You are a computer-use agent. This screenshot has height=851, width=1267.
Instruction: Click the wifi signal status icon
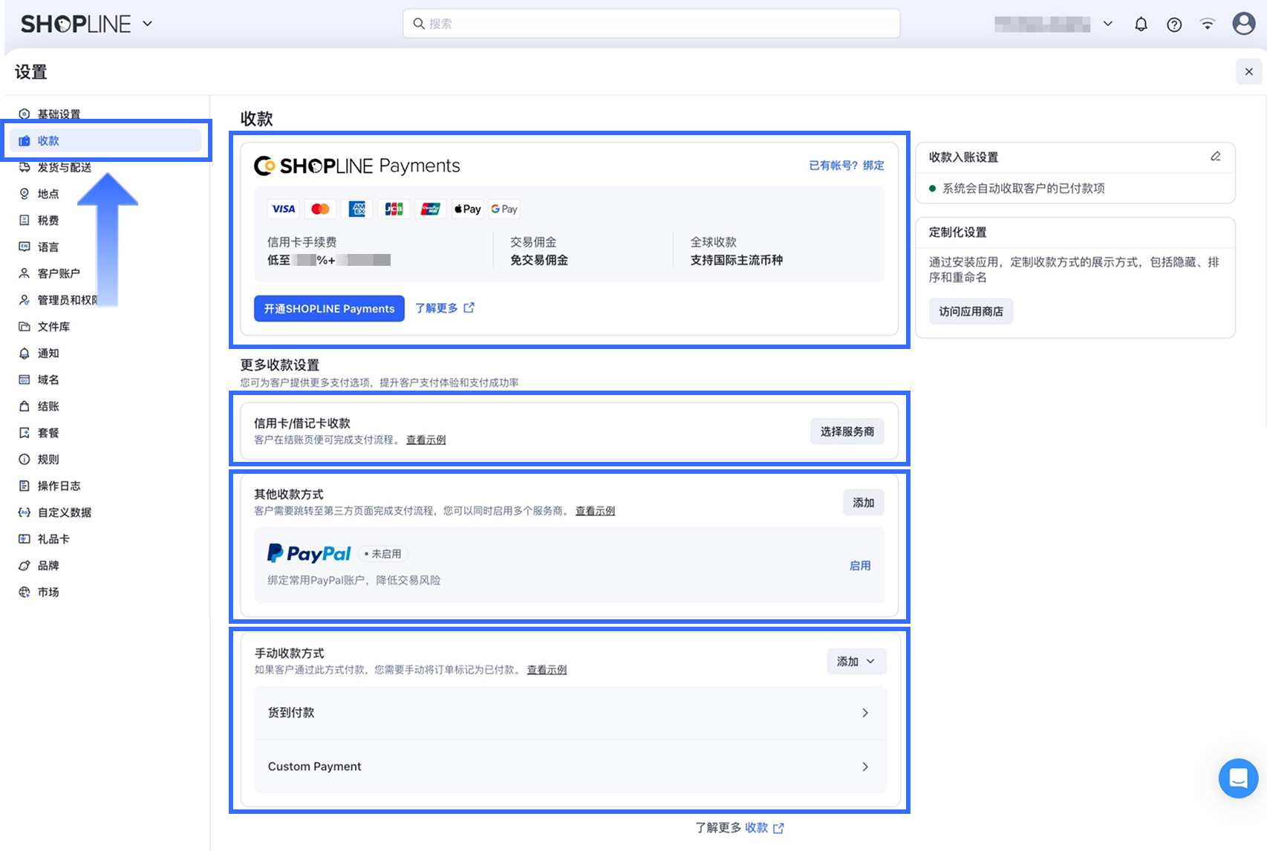(x=1208, y=24)
